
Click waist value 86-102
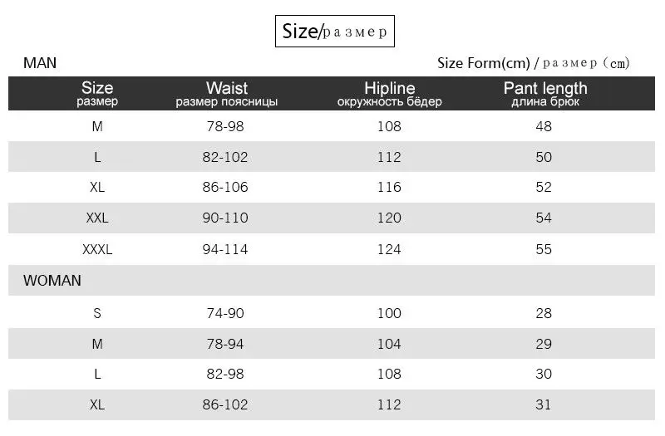225,404
